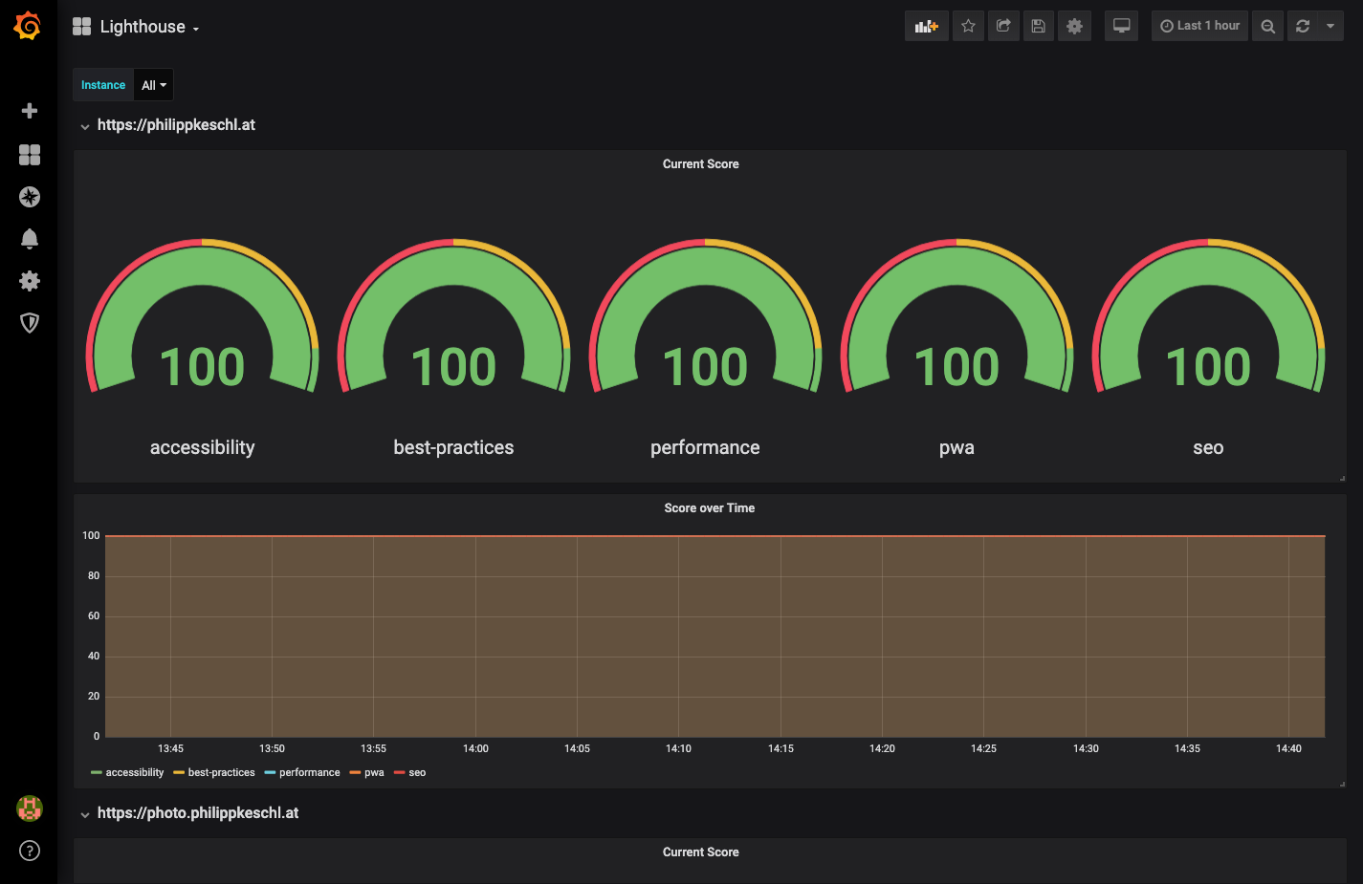Zoom out the time range
Viewport: 1363px width, 884px height.
[x=1268, y=26]
